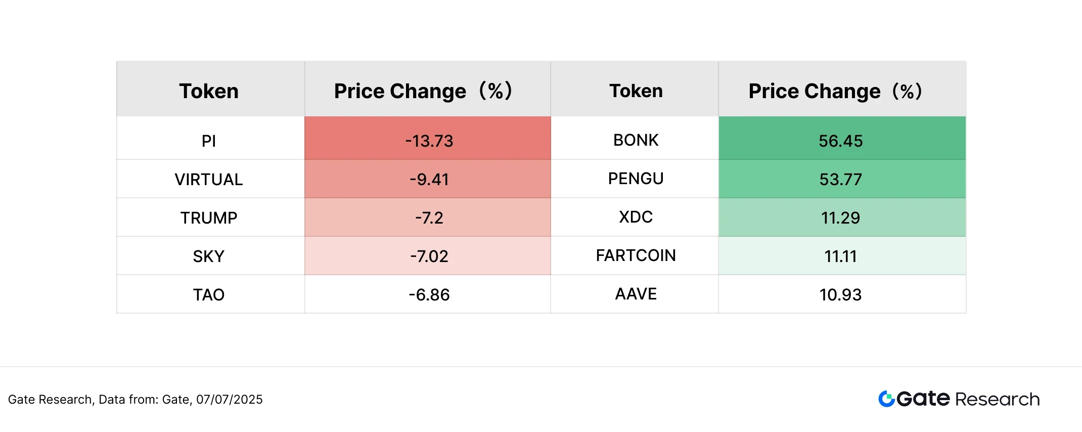Screen dimensions: 1082x432
Task: Click the AAVE token cell
Action: pos(636,294)
